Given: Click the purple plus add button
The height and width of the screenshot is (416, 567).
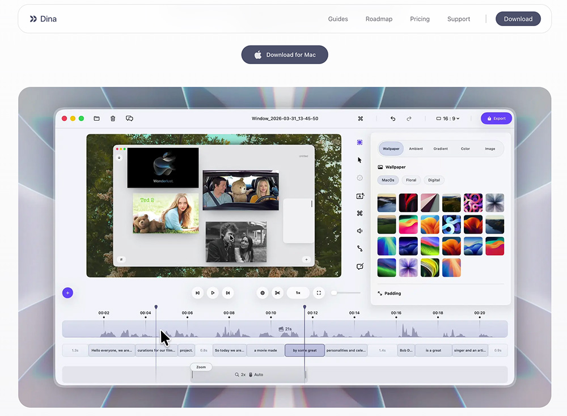Looking at the screenshot, I should (67, 293).
